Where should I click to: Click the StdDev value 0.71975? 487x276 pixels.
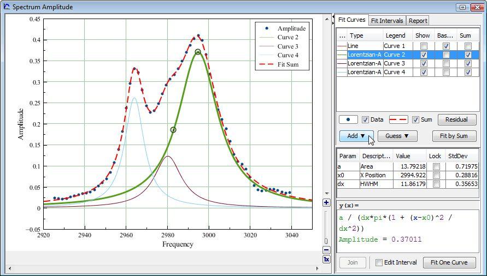pos(462,166)
